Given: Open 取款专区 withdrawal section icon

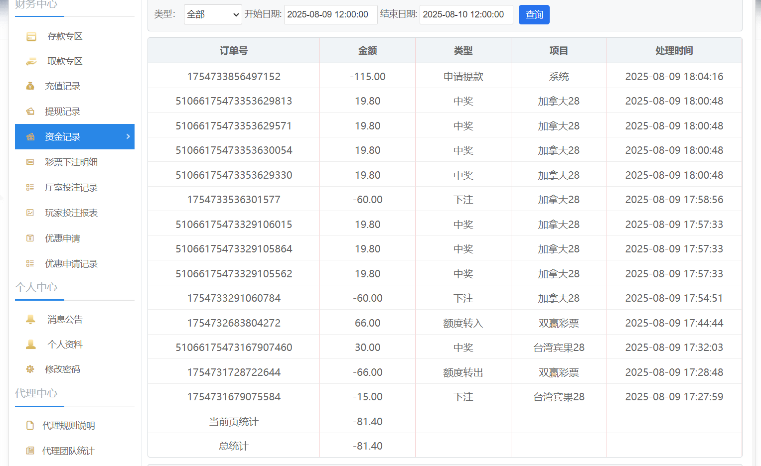Looking at the screenshot, I should [x=30, y=61].
